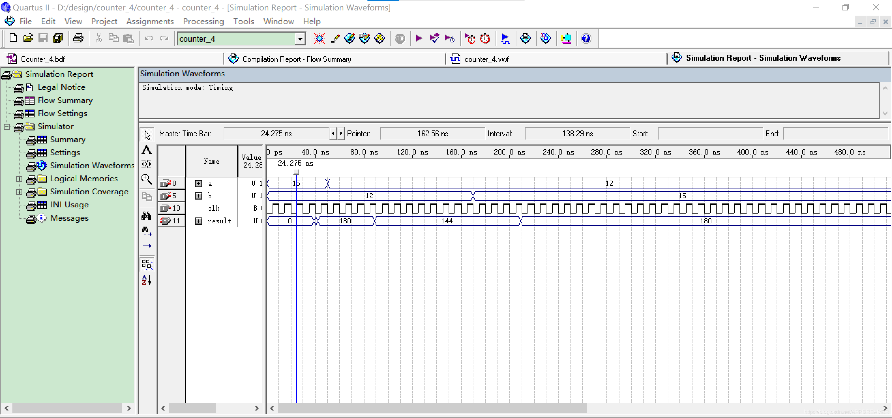Viewport: 892px width, 418px height.
Task: Open Flow Summary in report tree
Action: pyautogui.click(x=65, y=100)
